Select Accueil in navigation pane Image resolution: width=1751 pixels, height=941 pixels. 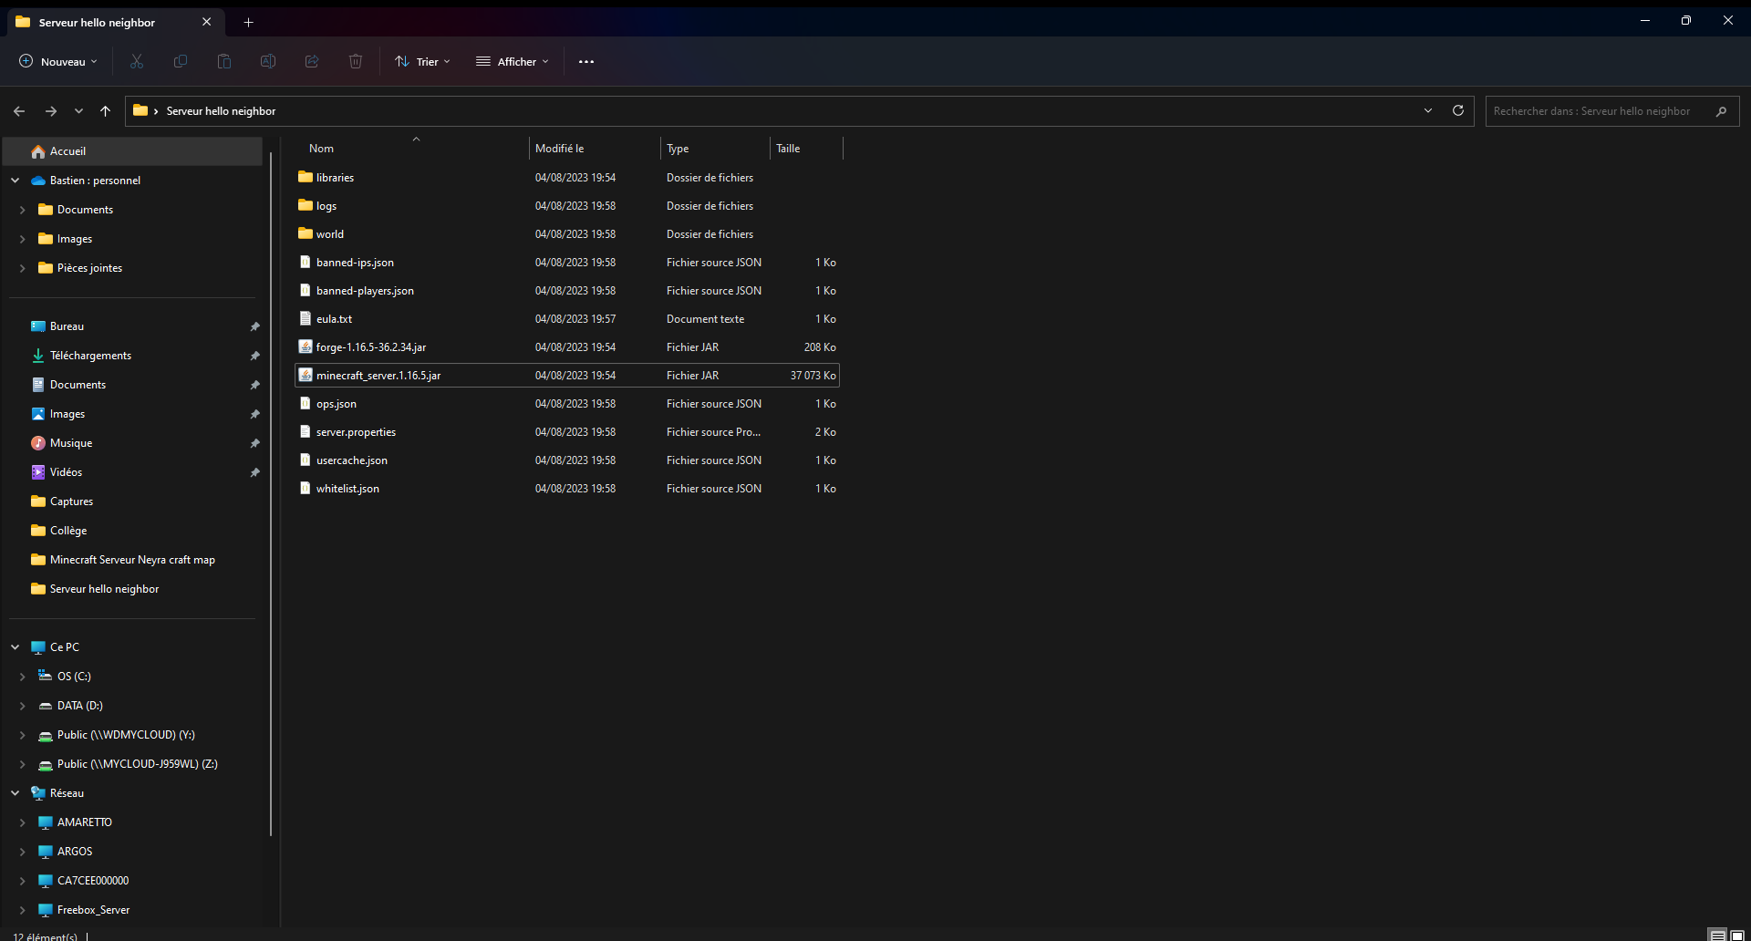pyautogui.click(x=133, y=151)
